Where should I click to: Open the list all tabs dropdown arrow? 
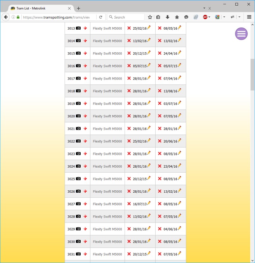point(204,8)
